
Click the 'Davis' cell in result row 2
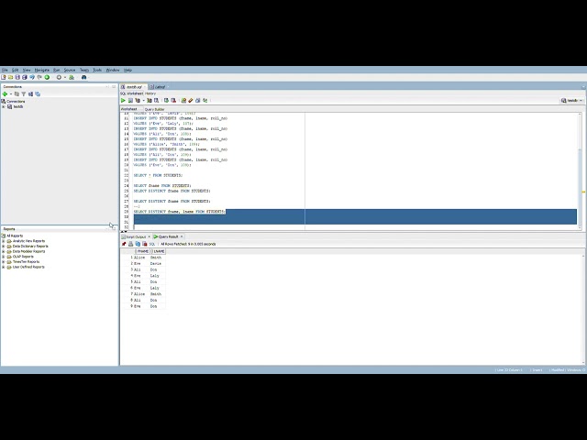click(156, 264)
